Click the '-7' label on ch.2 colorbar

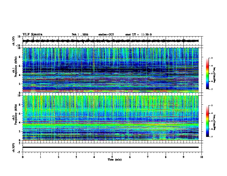(212, 137)
